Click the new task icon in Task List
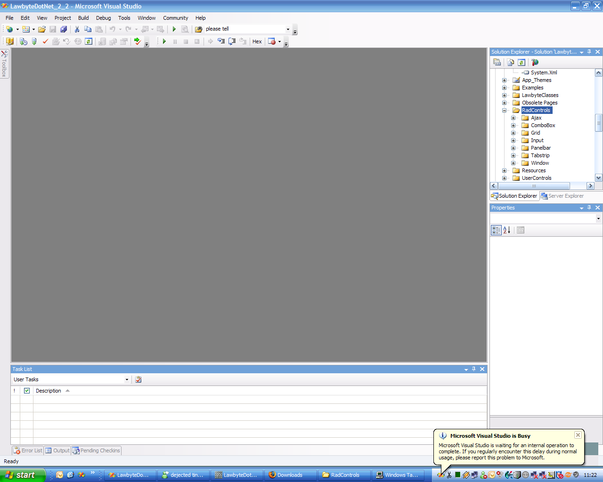This screenshot has width=603, height=482. coord(139,379)
